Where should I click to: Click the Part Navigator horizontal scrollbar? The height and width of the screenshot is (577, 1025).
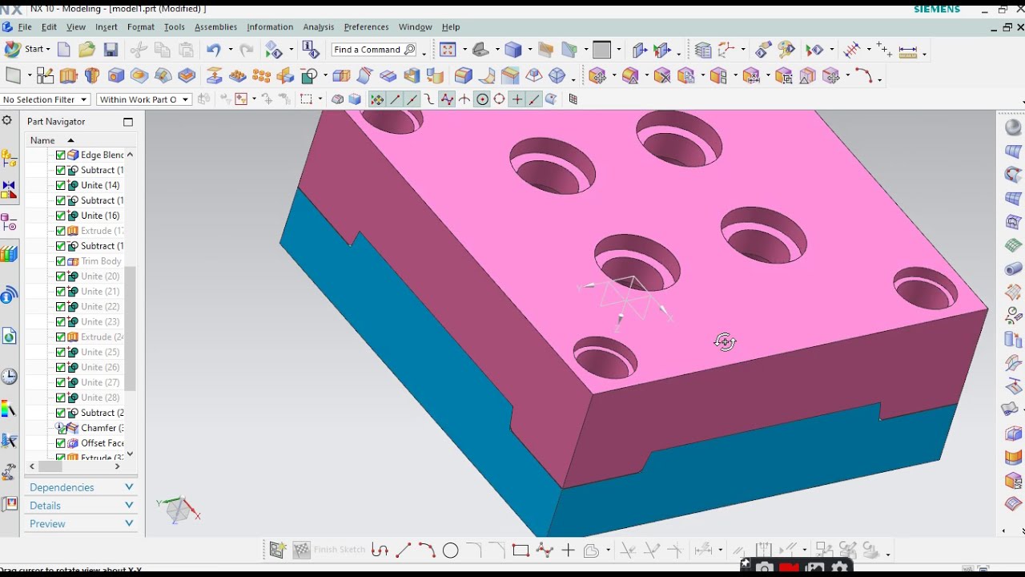50,466
